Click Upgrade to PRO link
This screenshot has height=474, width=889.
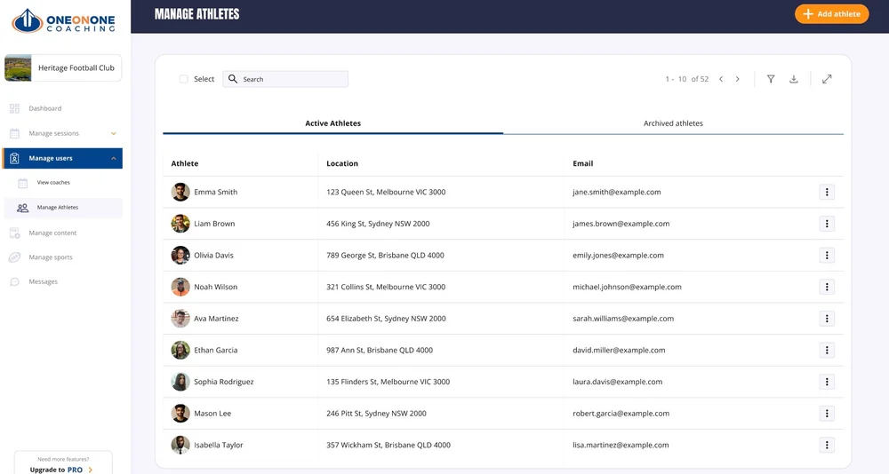(62, 469)
